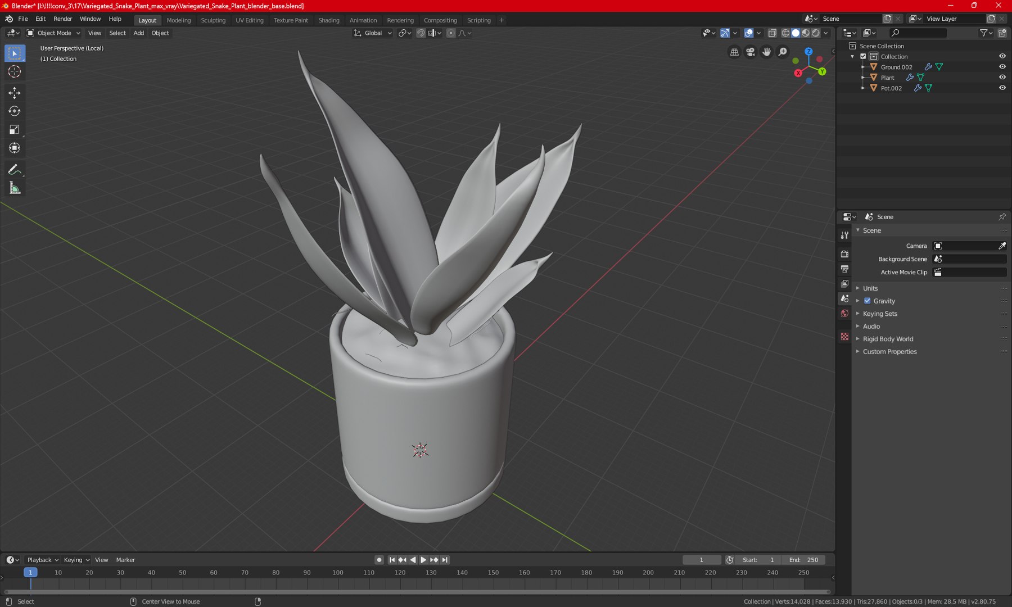
Task: Open the timeline Keying popover
Action: pyautogui.click(x=76, y=560)
